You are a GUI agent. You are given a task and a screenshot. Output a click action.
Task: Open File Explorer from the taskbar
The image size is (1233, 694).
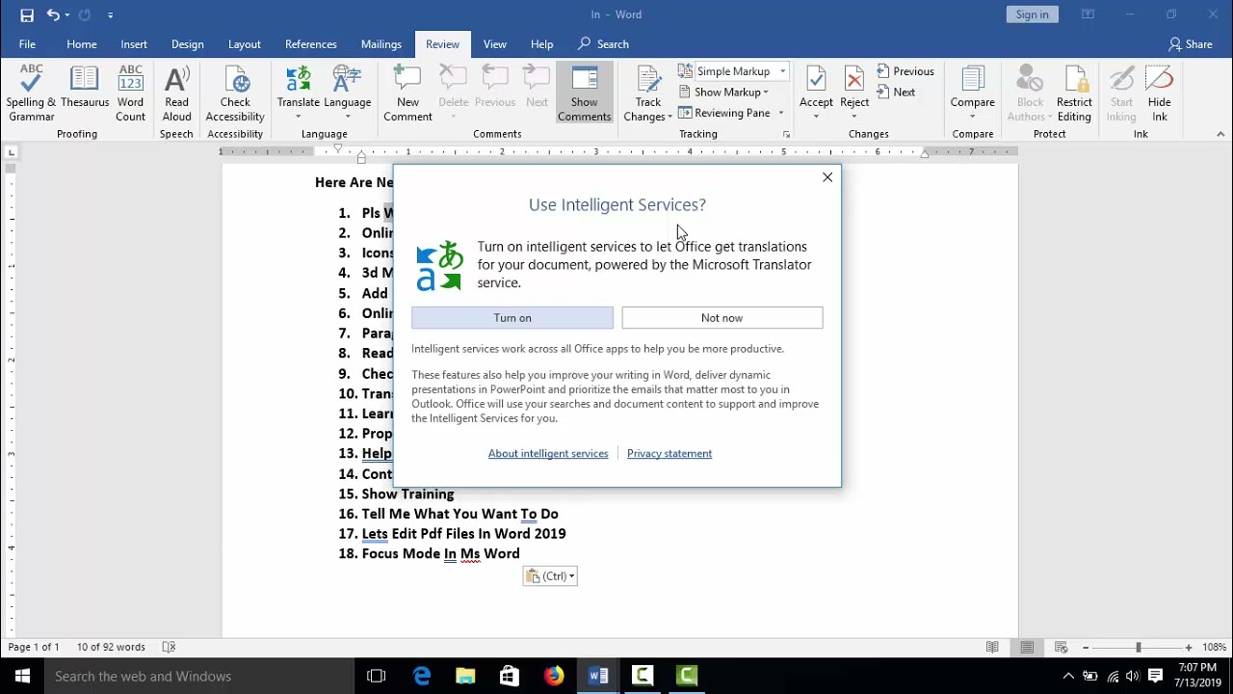point(465,677)
